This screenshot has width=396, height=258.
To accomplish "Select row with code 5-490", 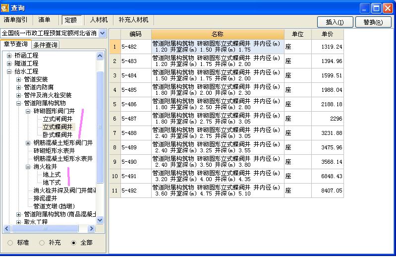I will click(226, 162).
